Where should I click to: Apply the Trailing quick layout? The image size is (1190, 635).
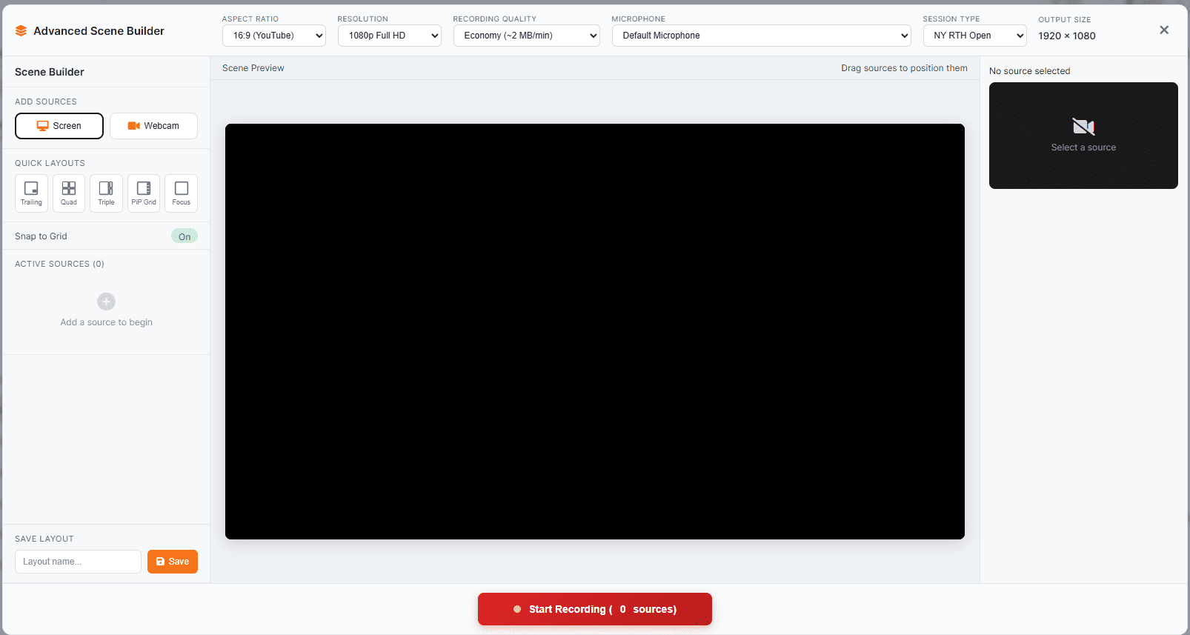pos(31,193)
